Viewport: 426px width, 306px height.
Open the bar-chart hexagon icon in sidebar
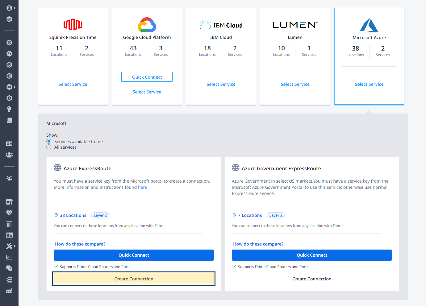[9, 19]
